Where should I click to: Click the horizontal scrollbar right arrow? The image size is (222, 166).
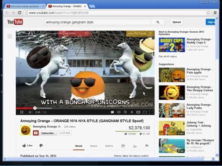click(x=213, y=159)
